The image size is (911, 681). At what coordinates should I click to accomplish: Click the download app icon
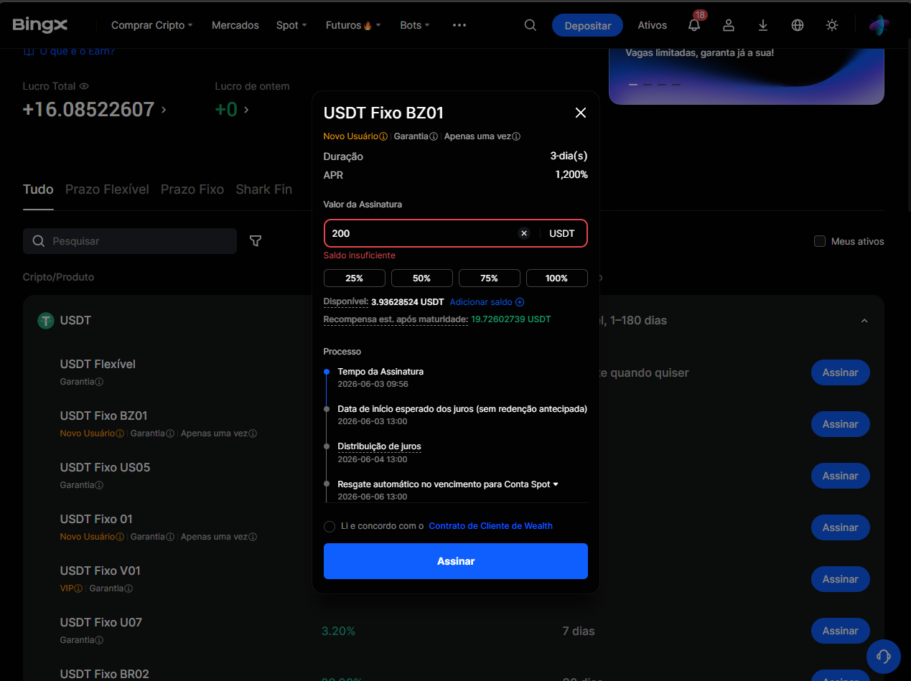pos(763,25)
